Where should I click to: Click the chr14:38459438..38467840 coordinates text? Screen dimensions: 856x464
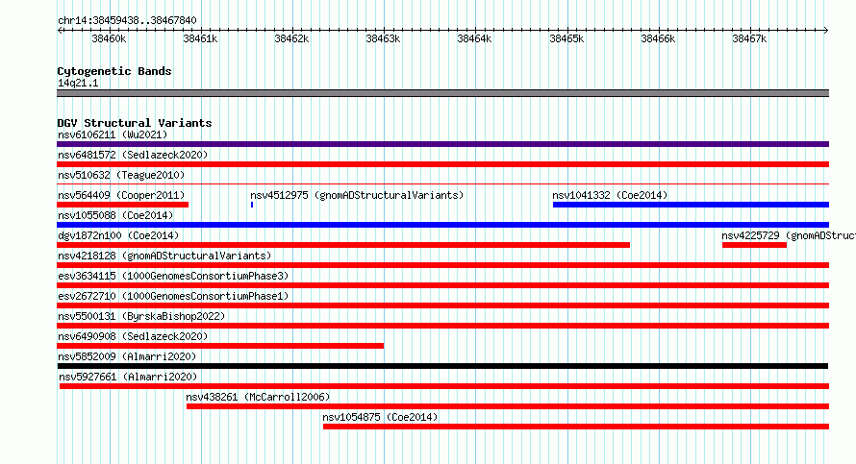(x=127, y=20)
